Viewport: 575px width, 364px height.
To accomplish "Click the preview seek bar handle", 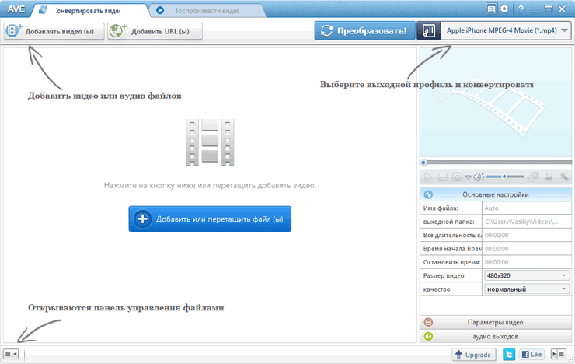I will pos(423,163).
